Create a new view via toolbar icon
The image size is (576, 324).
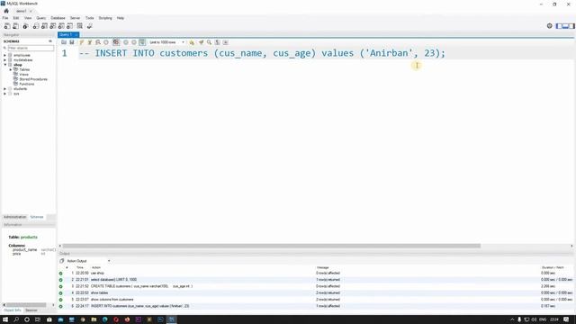[x=53, y=26]
